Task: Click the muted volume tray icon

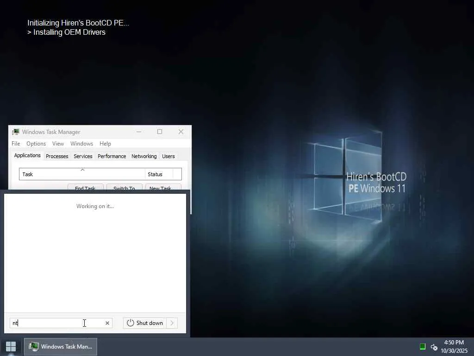Action: pyautogui.click(x=434, y=347)
